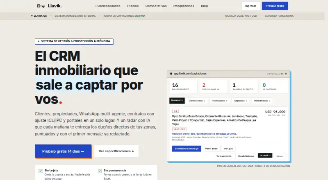The height and width of the screenshot is (180, 328).
Task: Click Ya lo contacté button
Action: (x=224, y=156)
